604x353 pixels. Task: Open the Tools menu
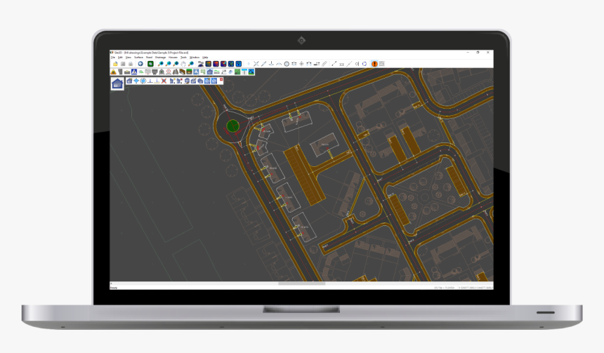183,58
